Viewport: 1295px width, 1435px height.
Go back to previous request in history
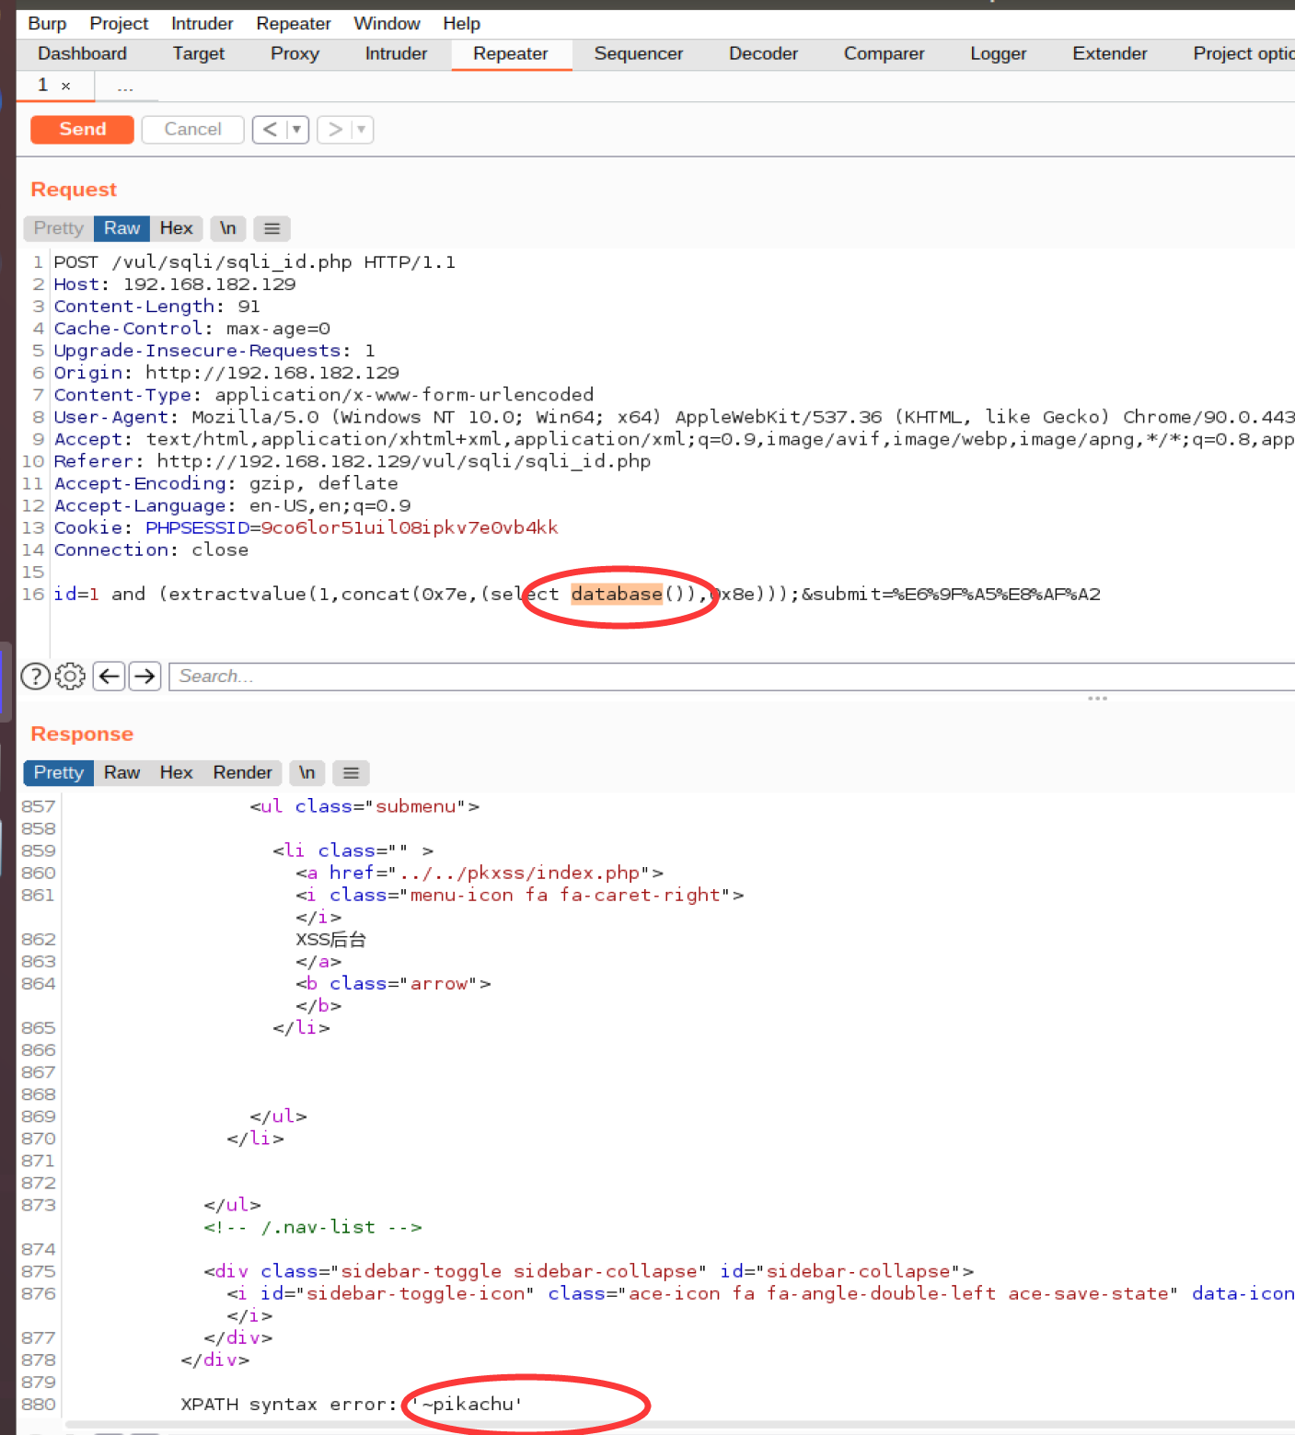coord(269,129)
